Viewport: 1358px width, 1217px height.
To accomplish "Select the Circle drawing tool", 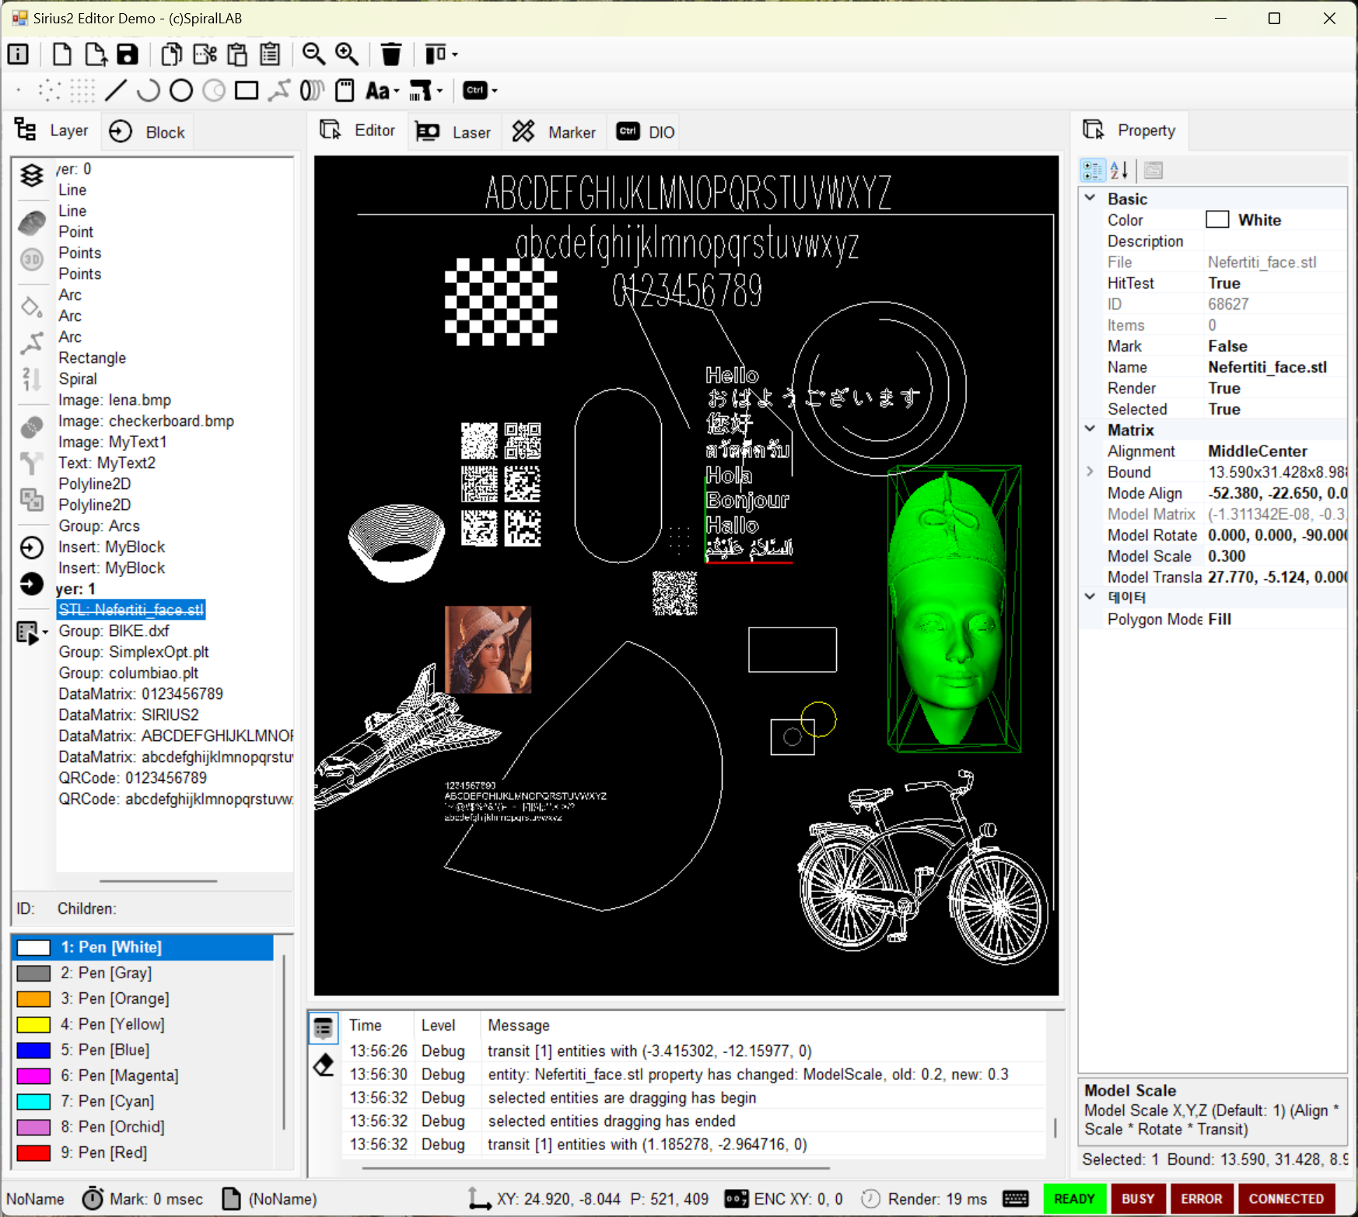I will coord(181,91).
